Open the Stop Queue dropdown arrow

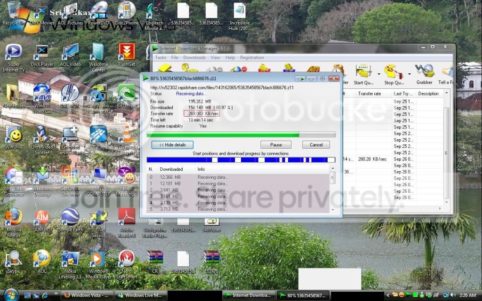coord(409,74)
